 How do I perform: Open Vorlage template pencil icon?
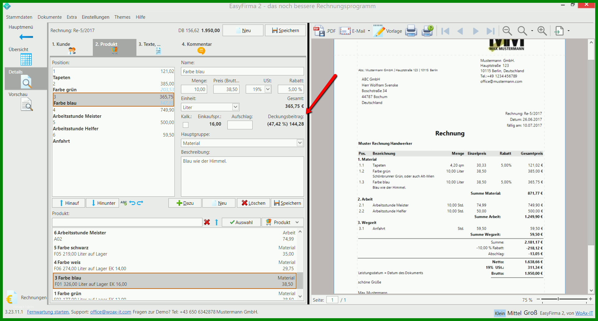[379, 31]
